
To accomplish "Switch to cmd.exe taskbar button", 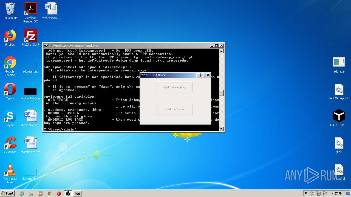I will tap(78, 193).
